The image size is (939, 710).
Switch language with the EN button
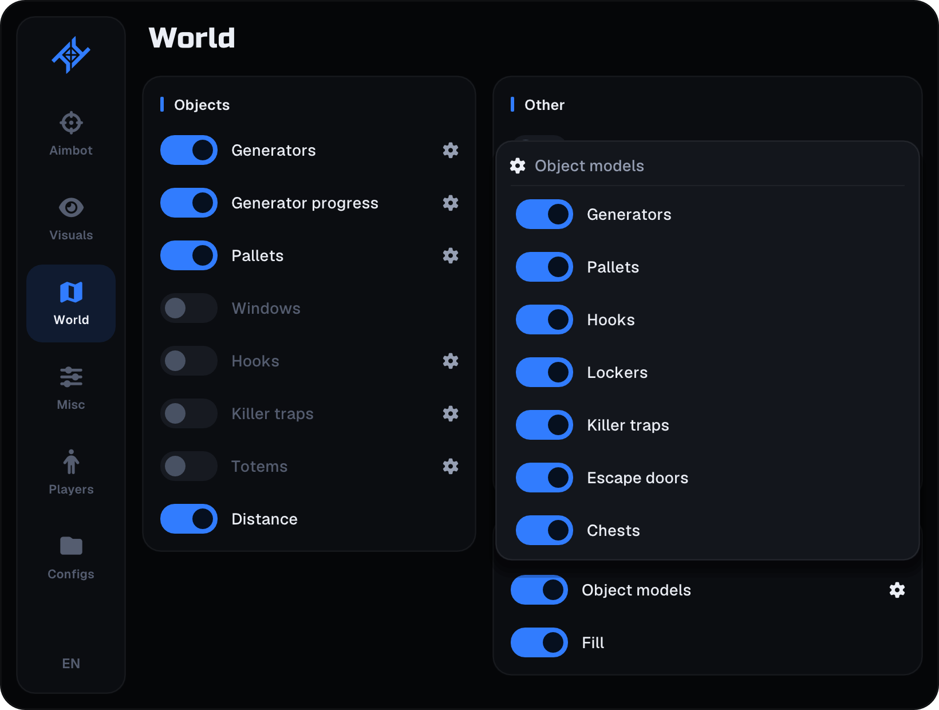coord(71,663)
